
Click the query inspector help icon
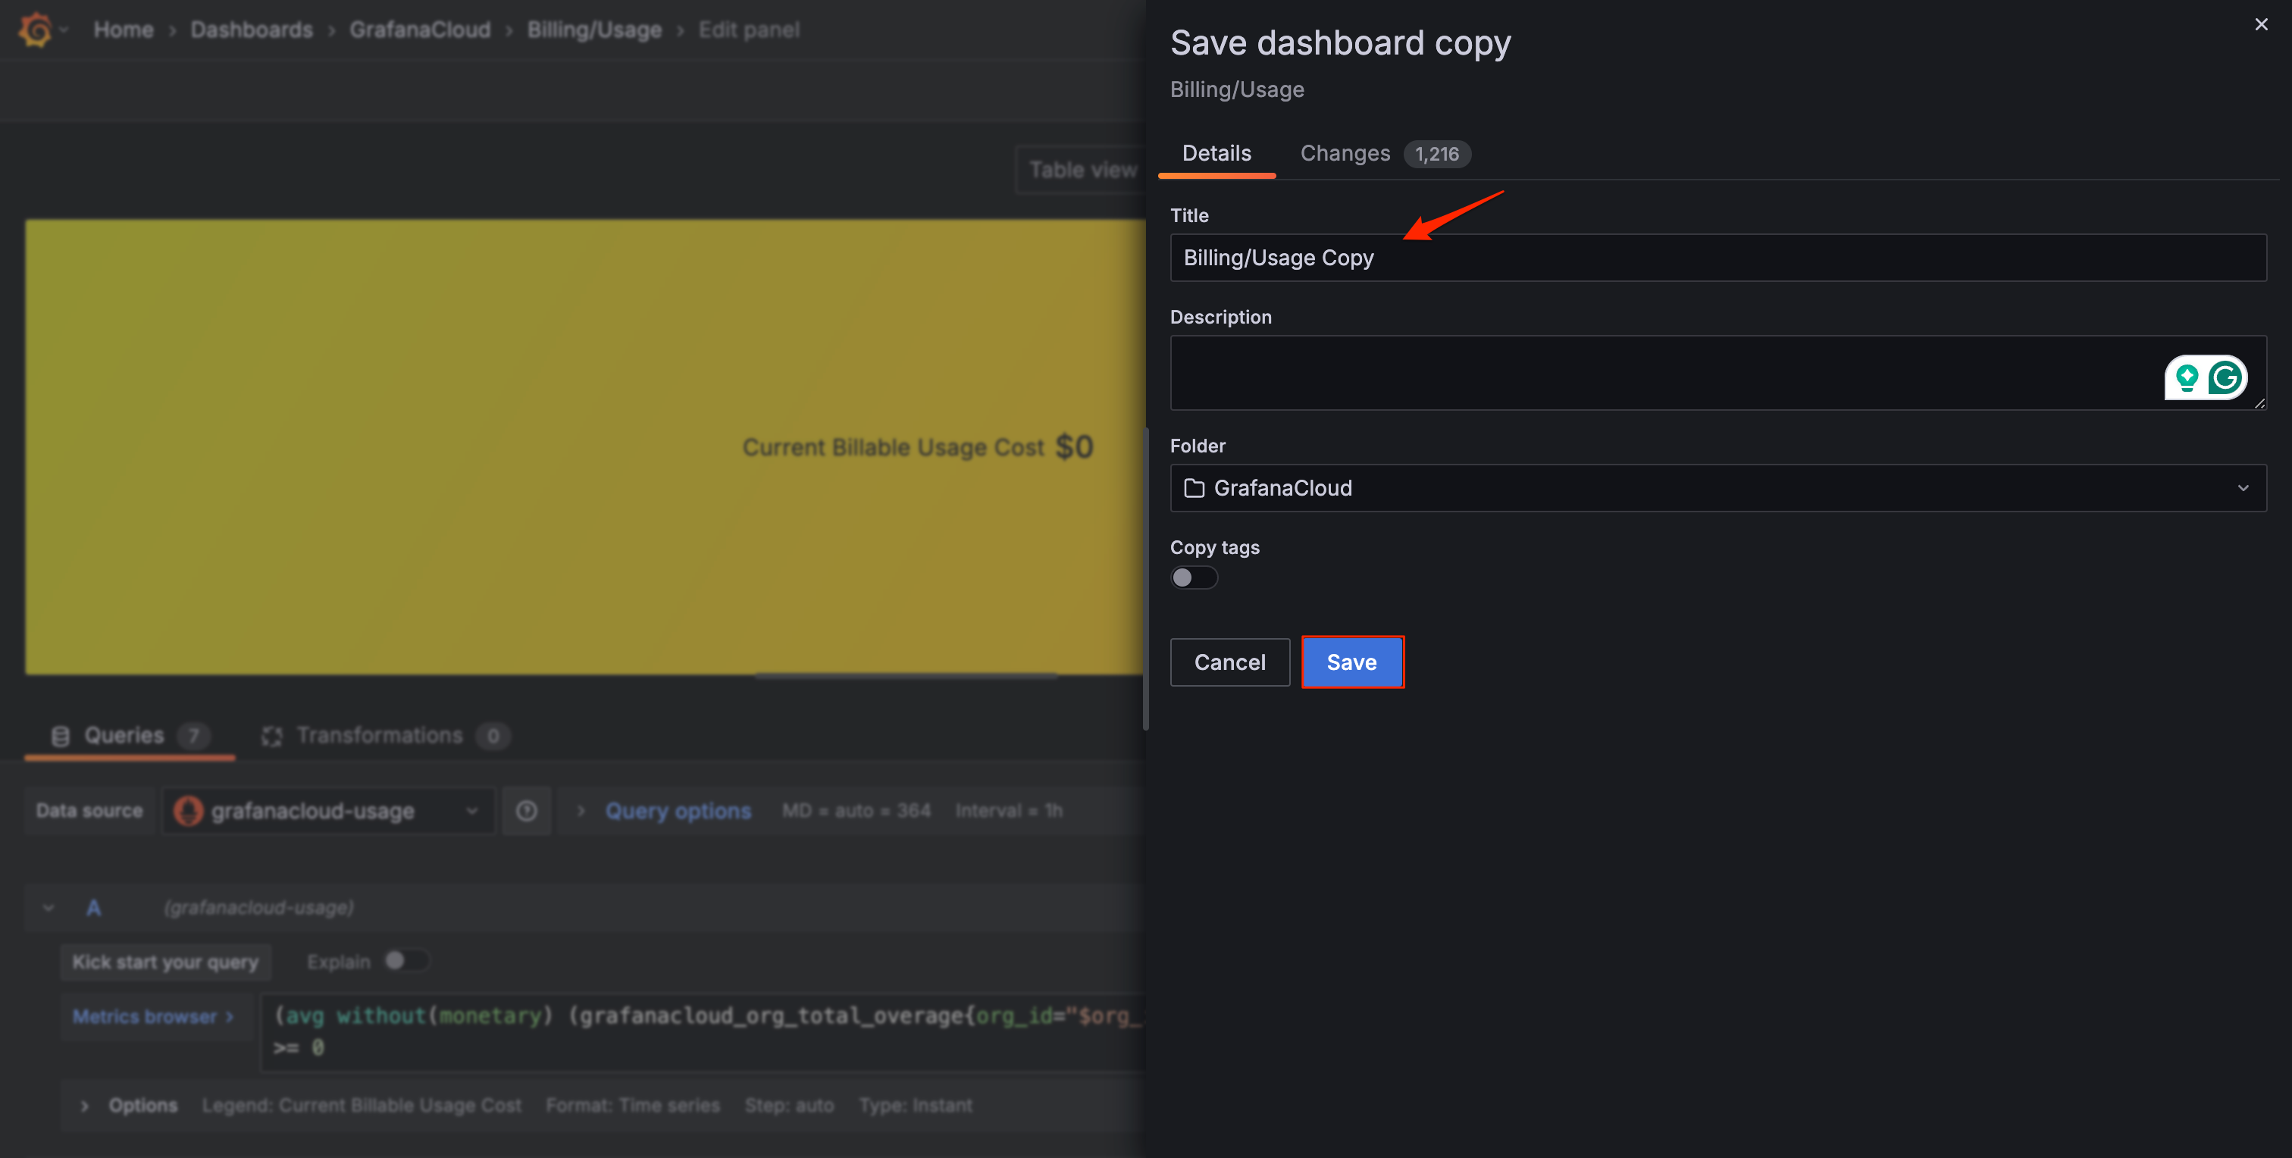tap(527, 810)
